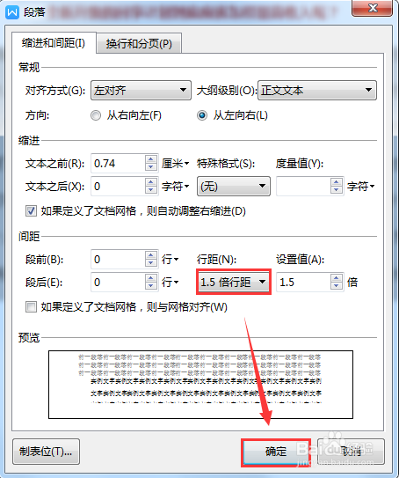This screenshot has width=399, height=478.
Task: Open the 特殊格式 (无) dropdown
Action: (x=234, y=186)
